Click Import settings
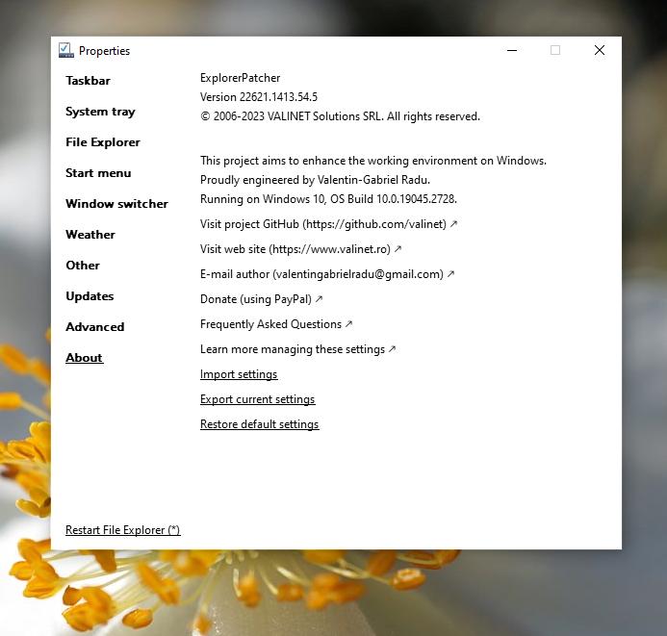667x636 pixels. (x=239, y=374)
